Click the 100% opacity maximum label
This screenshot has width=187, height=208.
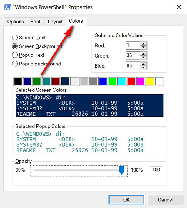(137, 170)
